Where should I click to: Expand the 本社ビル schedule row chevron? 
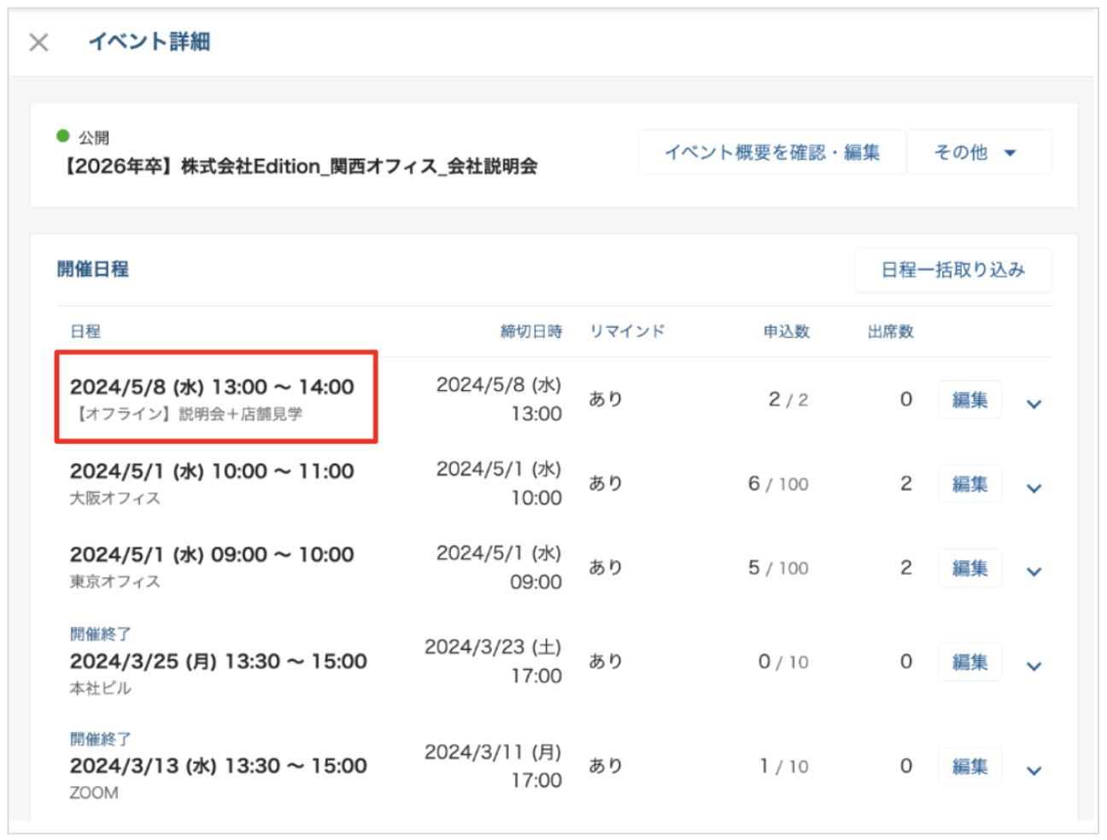coord(1034,666)
